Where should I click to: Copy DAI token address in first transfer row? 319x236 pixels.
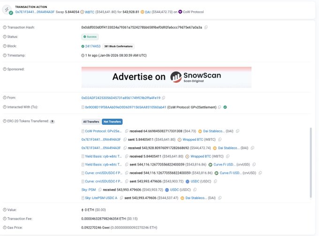click(237, 131)
